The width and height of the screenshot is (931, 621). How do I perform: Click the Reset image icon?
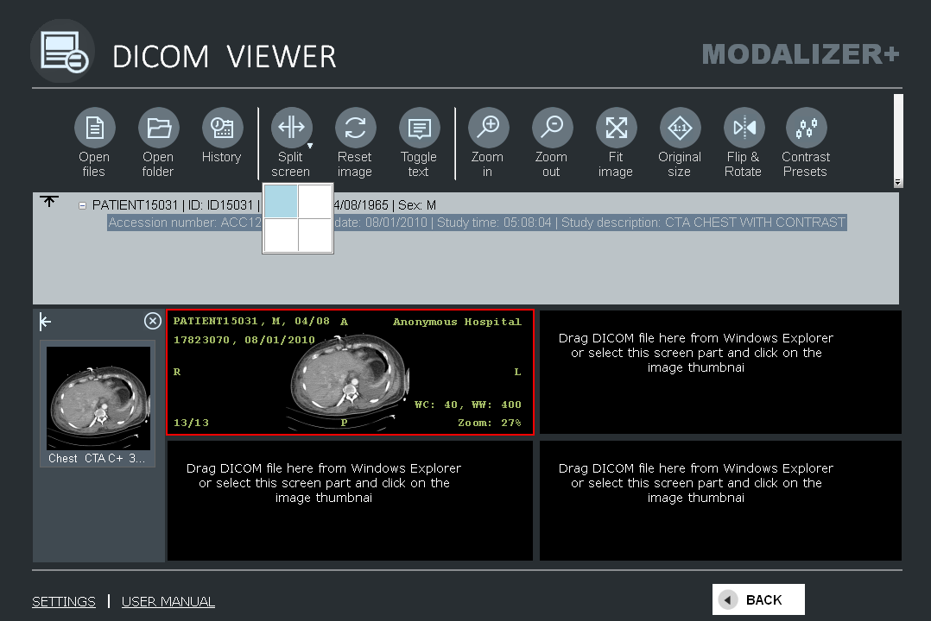(355, 129)
